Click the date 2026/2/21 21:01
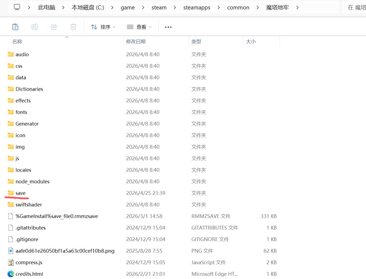 tap(145, 274)
